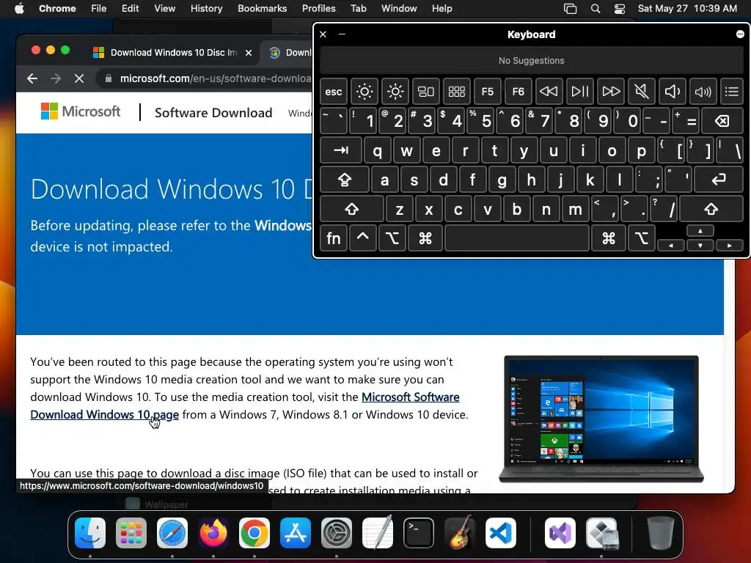
Task: Tap the esc key
Action: coord(334,92)
